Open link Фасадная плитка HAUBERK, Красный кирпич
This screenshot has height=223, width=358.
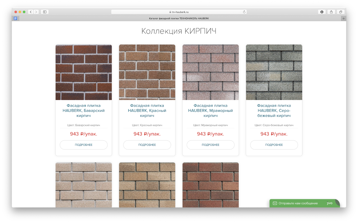click(x=147, y=110)
